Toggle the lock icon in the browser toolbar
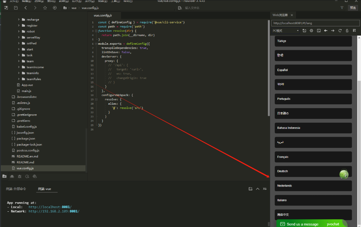361x227 pixels. (347, 31)
